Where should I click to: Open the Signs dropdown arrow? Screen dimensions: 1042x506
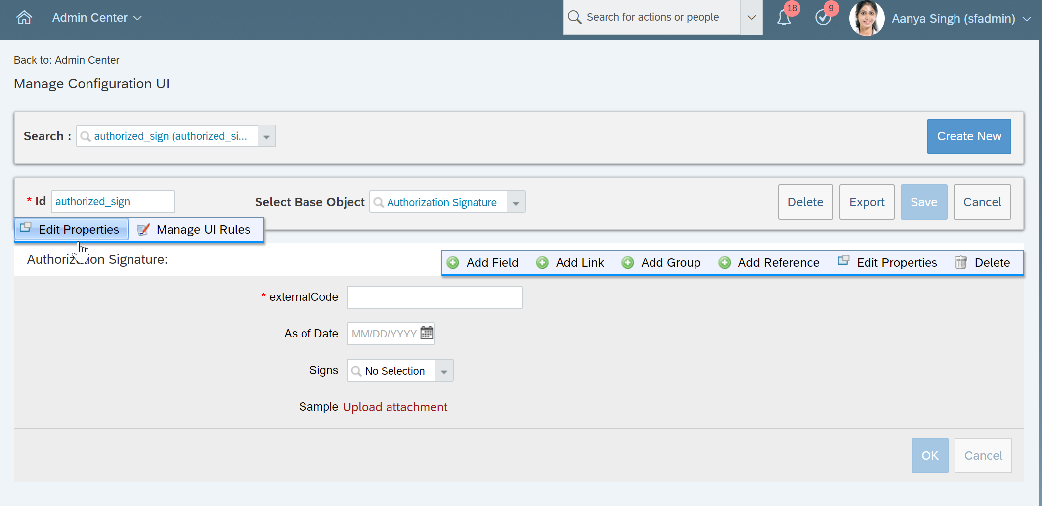444,371
